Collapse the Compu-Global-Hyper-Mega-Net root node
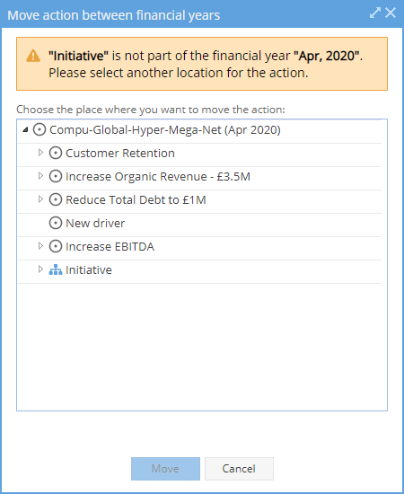Image resolution: width=404 pixels, height=494 pixels. (x=25, y=129)
